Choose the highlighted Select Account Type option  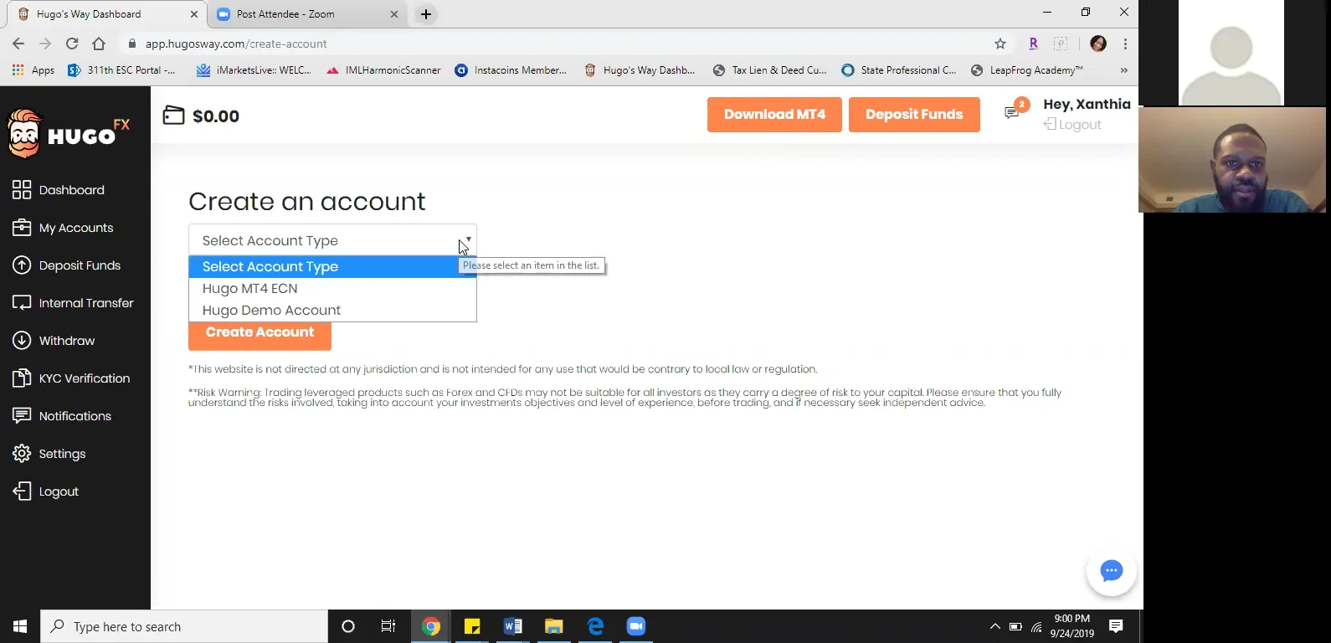[332, 266]
